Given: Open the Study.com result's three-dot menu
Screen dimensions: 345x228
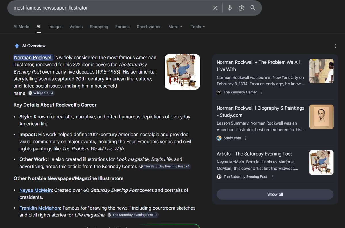Looking at the screenshot, I should 246,138.
